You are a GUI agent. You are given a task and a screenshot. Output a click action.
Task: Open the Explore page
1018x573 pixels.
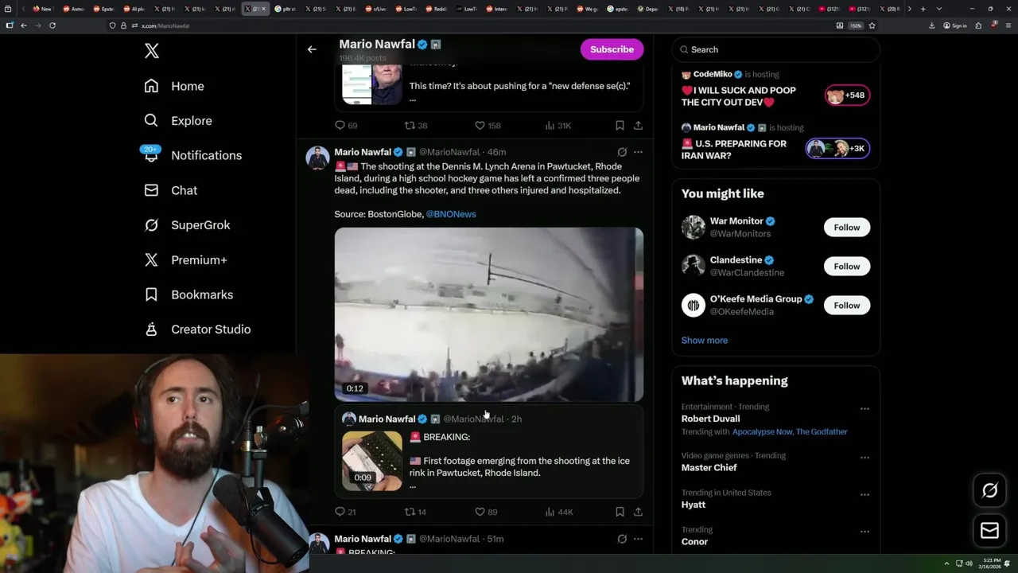click(x=178, y=121)
